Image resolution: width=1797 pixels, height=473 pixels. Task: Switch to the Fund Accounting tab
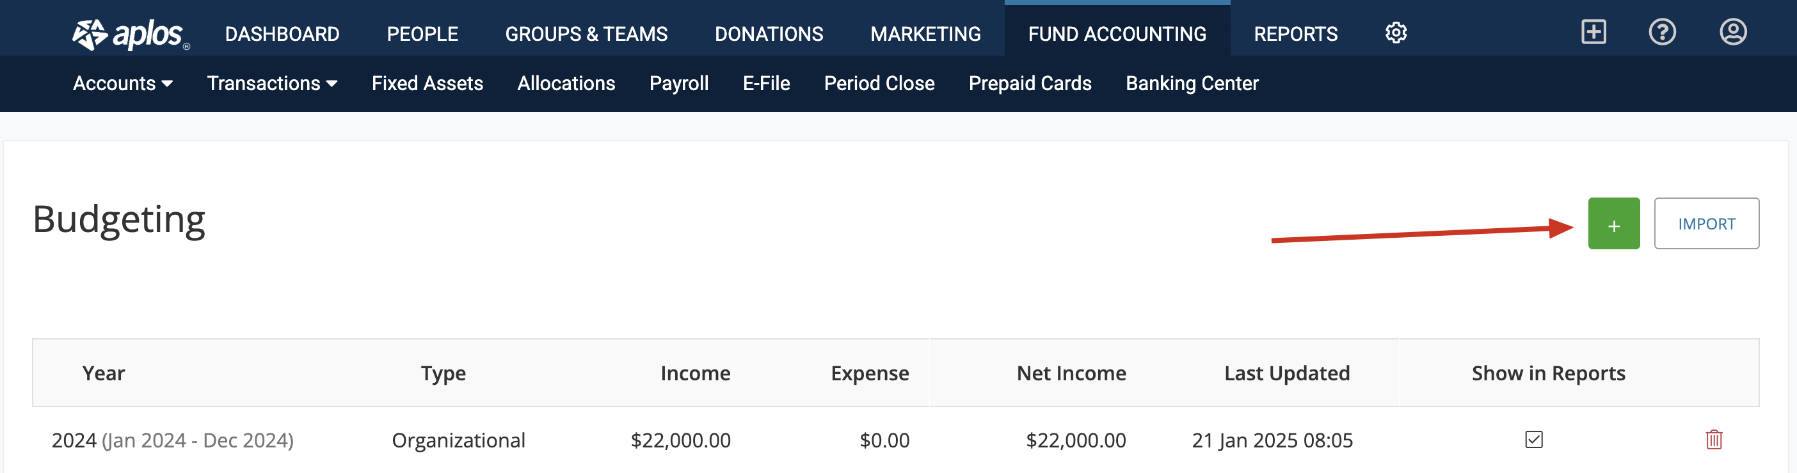point(1117,34)
